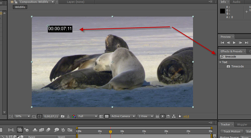Jump to first frame in Preview panel

click(x=222, y=42)
